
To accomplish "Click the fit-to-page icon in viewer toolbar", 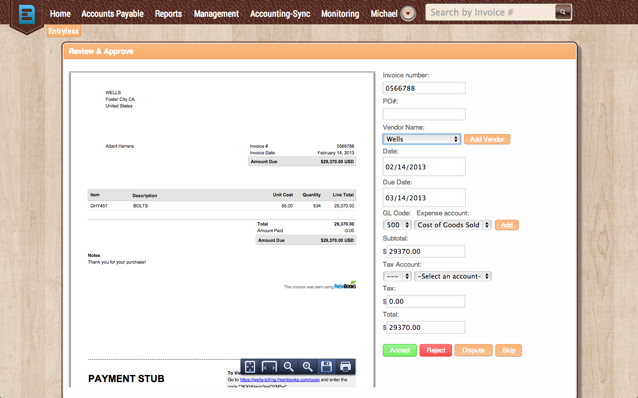I will pyautogui.click(x=250, y=367).
